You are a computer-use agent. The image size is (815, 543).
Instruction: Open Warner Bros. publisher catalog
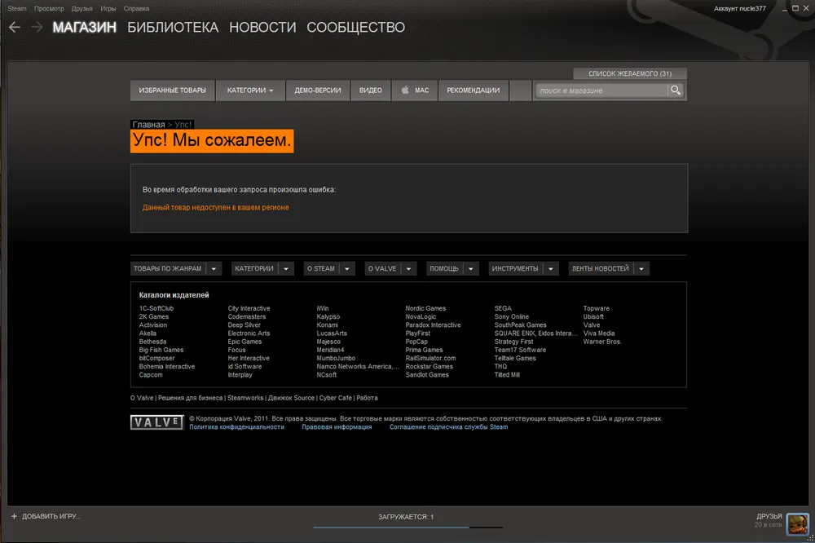pyautogui.click(x=602, y=342)
